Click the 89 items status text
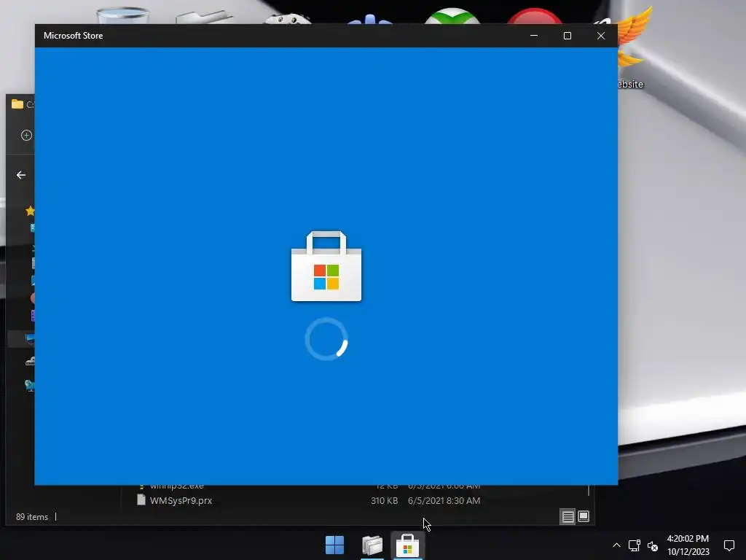The width and height of the screenshot is (746, 560). (x=32, y=517)
